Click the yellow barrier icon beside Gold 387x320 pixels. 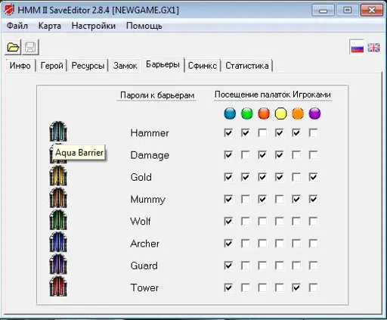pos(58,176)
